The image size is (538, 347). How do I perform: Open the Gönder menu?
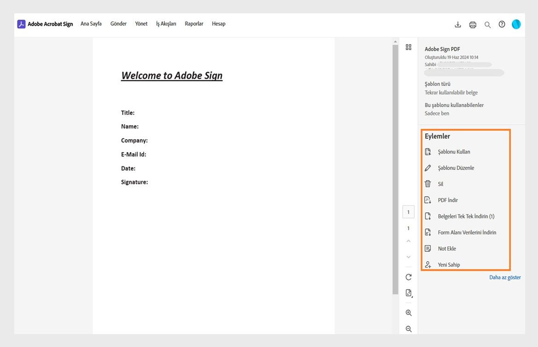pos(118,23)
